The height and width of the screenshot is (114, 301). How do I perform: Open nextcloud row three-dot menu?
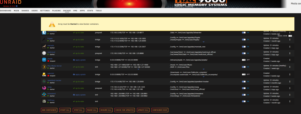290,53
